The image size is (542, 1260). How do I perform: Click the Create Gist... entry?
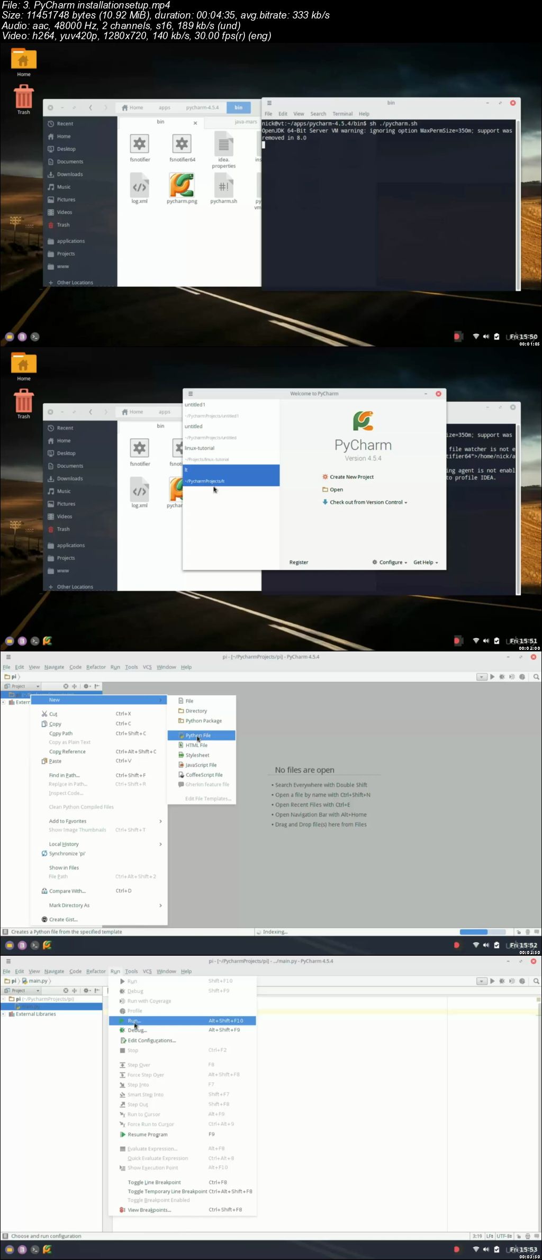pos(99,920)
